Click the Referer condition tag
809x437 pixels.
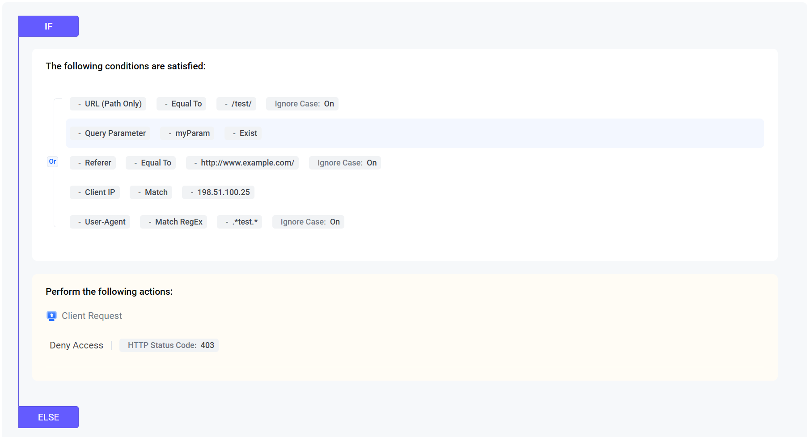coord(93,163)
